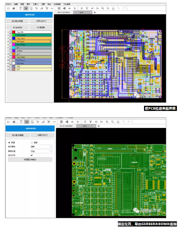Click the redo arrow in the lower window toolbar
Image resolution: width=185 pixels, height=230 pixels.
click(123, 122)
